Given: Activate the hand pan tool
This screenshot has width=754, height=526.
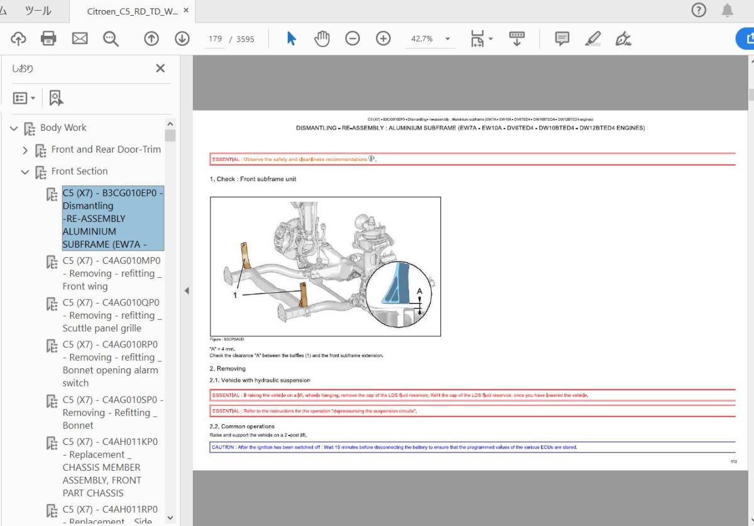Looking at the screenshot, I should pos(322,39).
